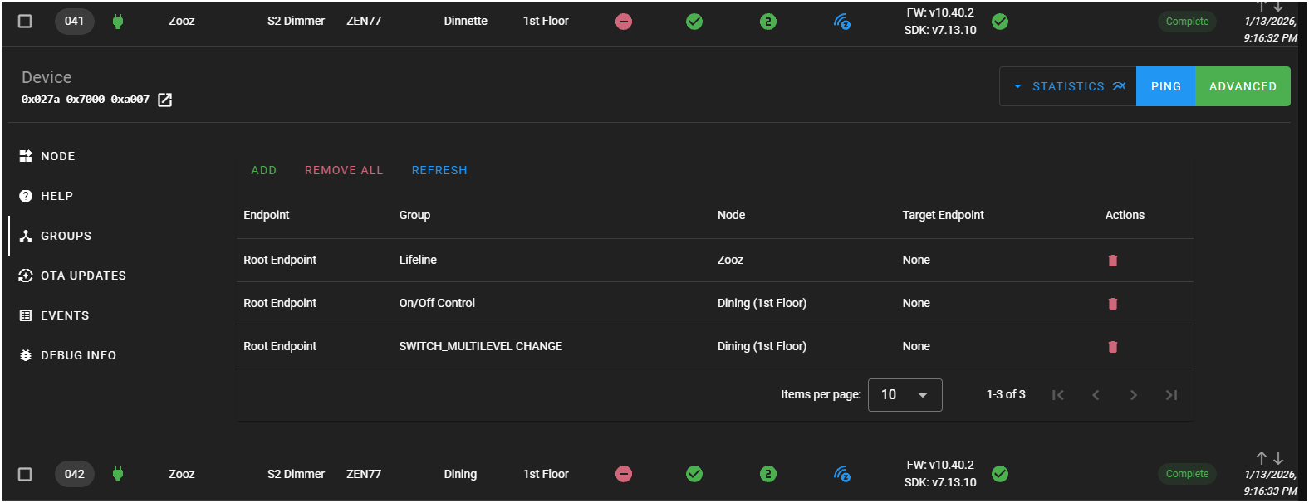Image resolution: width=1309 pixels, height=503 pixels.
Task: Open the Advanced actions button
Action: tap(1242, 86)
